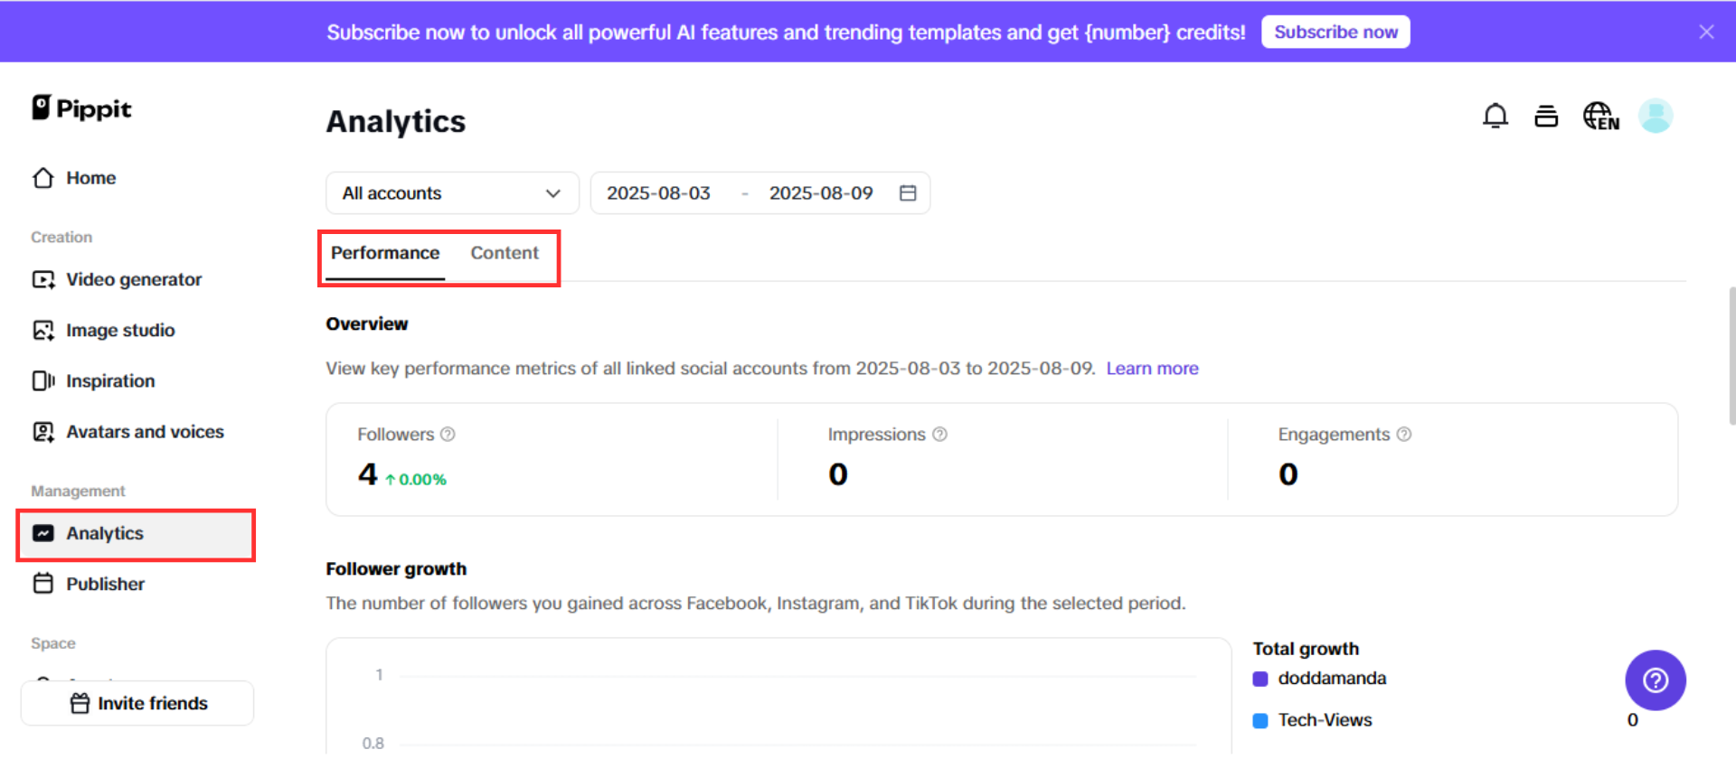Click the Followers info icon
The width and height of the screenshot is (1736, 759).
pyautogui.click(x=448, y=435)
